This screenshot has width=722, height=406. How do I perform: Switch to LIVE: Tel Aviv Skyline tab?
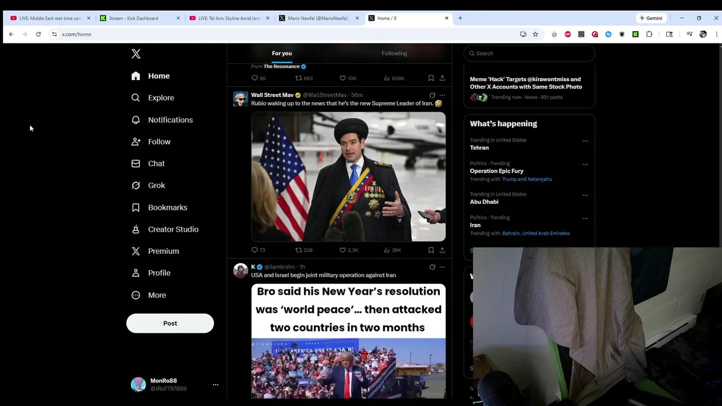click(229, 18)
